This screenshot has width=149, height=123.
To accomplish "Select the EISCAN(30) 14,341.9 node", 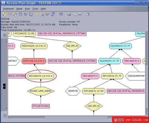I will [x=41, y=76].
